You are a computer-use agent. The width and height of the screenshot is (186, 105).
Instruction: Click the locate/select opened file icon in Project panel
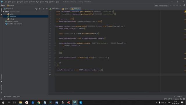click(36, 9)
